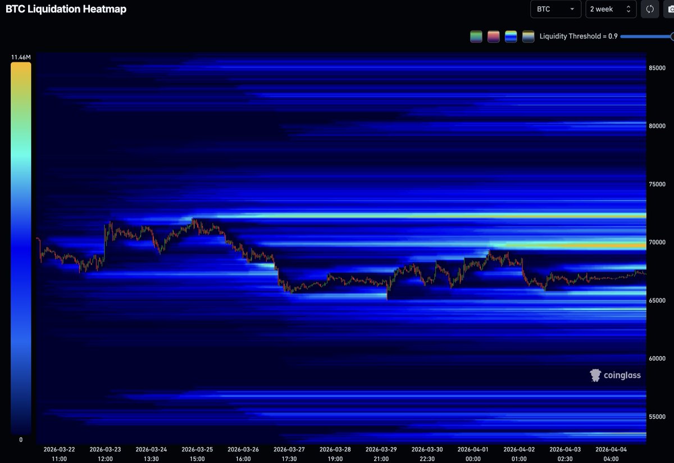
Task: Click the 2026-03-25 date axis label
Action: pyautogui.click(x=197, y=453)
